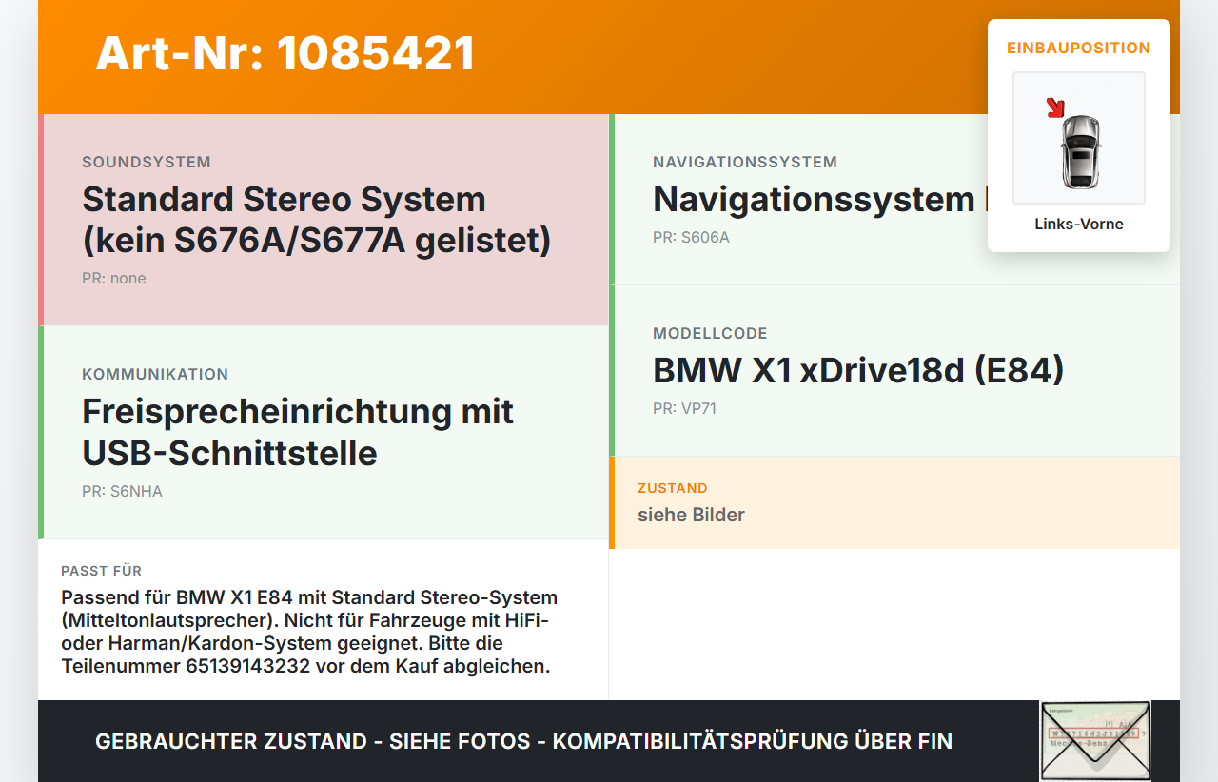Viewport: 1218px width, 782px height.
Task: Click the car position diagram image
Action: (1079, 138)
